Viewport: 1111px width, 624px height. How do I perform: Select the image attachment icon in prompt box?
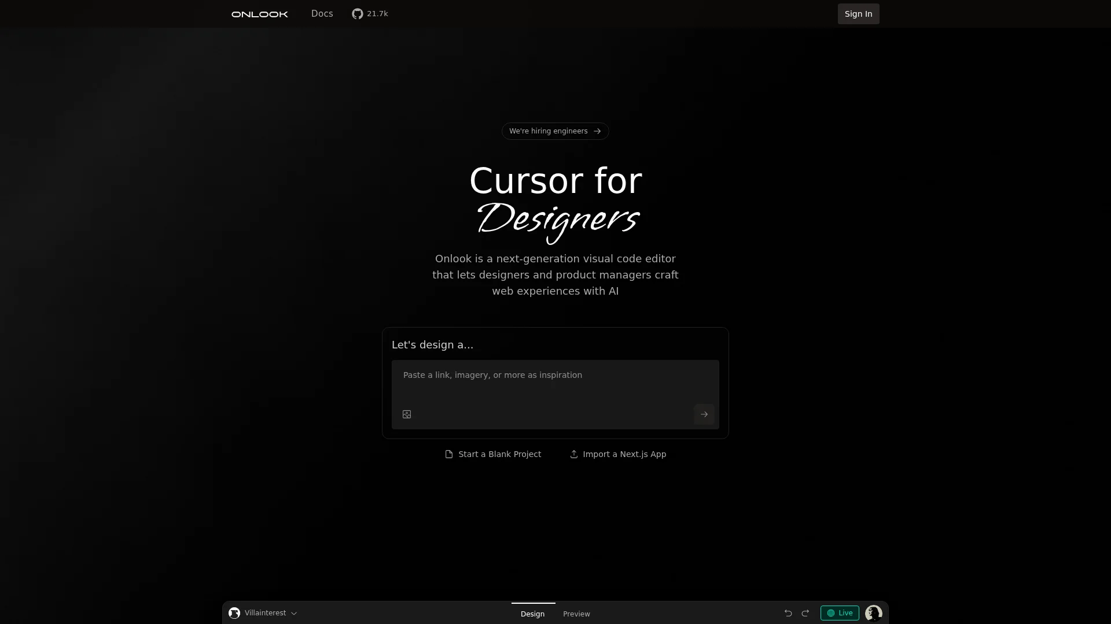[x=406, y=414]
